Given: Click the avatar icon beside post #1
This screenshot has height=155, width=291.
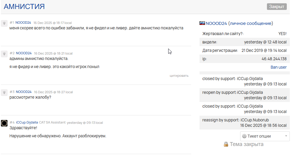Looking at the screenshot, I should pyautogui.click(x=4, y=23).
